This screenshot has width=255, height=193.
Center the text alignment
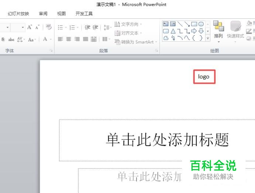click(69, 39)
